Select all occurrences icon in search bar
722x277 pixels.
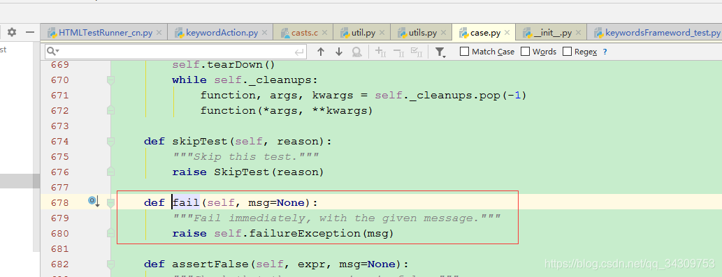[x=417, y=52]
